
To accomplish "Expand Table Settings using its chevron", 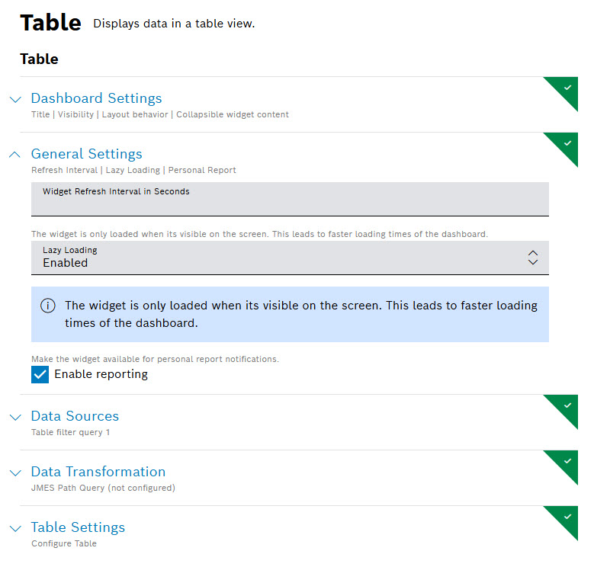I will 15,528.
